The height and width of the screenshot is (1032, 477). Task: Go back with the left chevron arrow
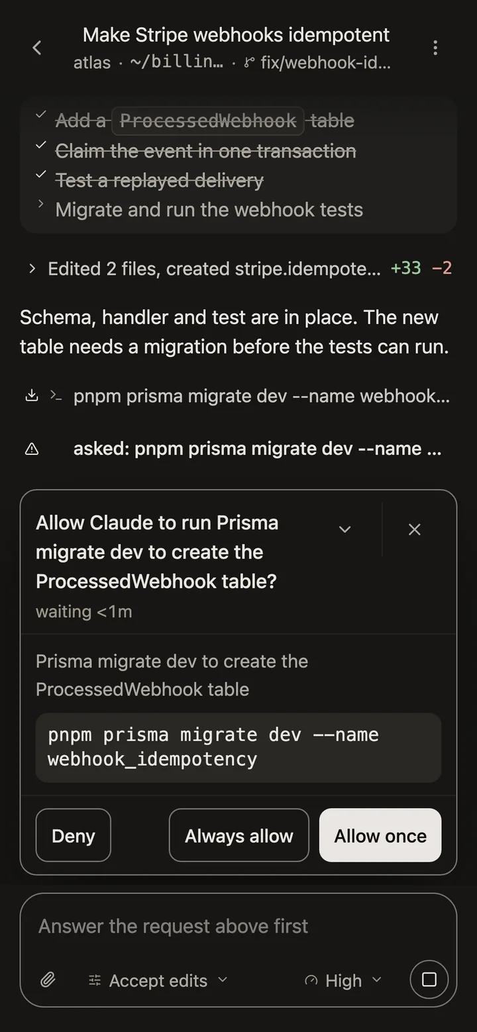[37, 48]
